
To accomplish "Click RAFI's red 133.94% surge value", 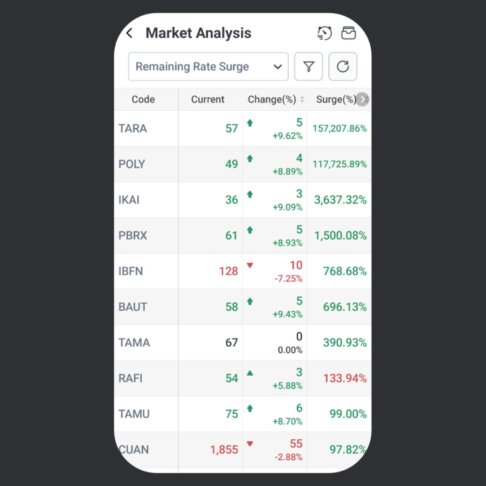I will pyautogui.click(x=345, y=378).
